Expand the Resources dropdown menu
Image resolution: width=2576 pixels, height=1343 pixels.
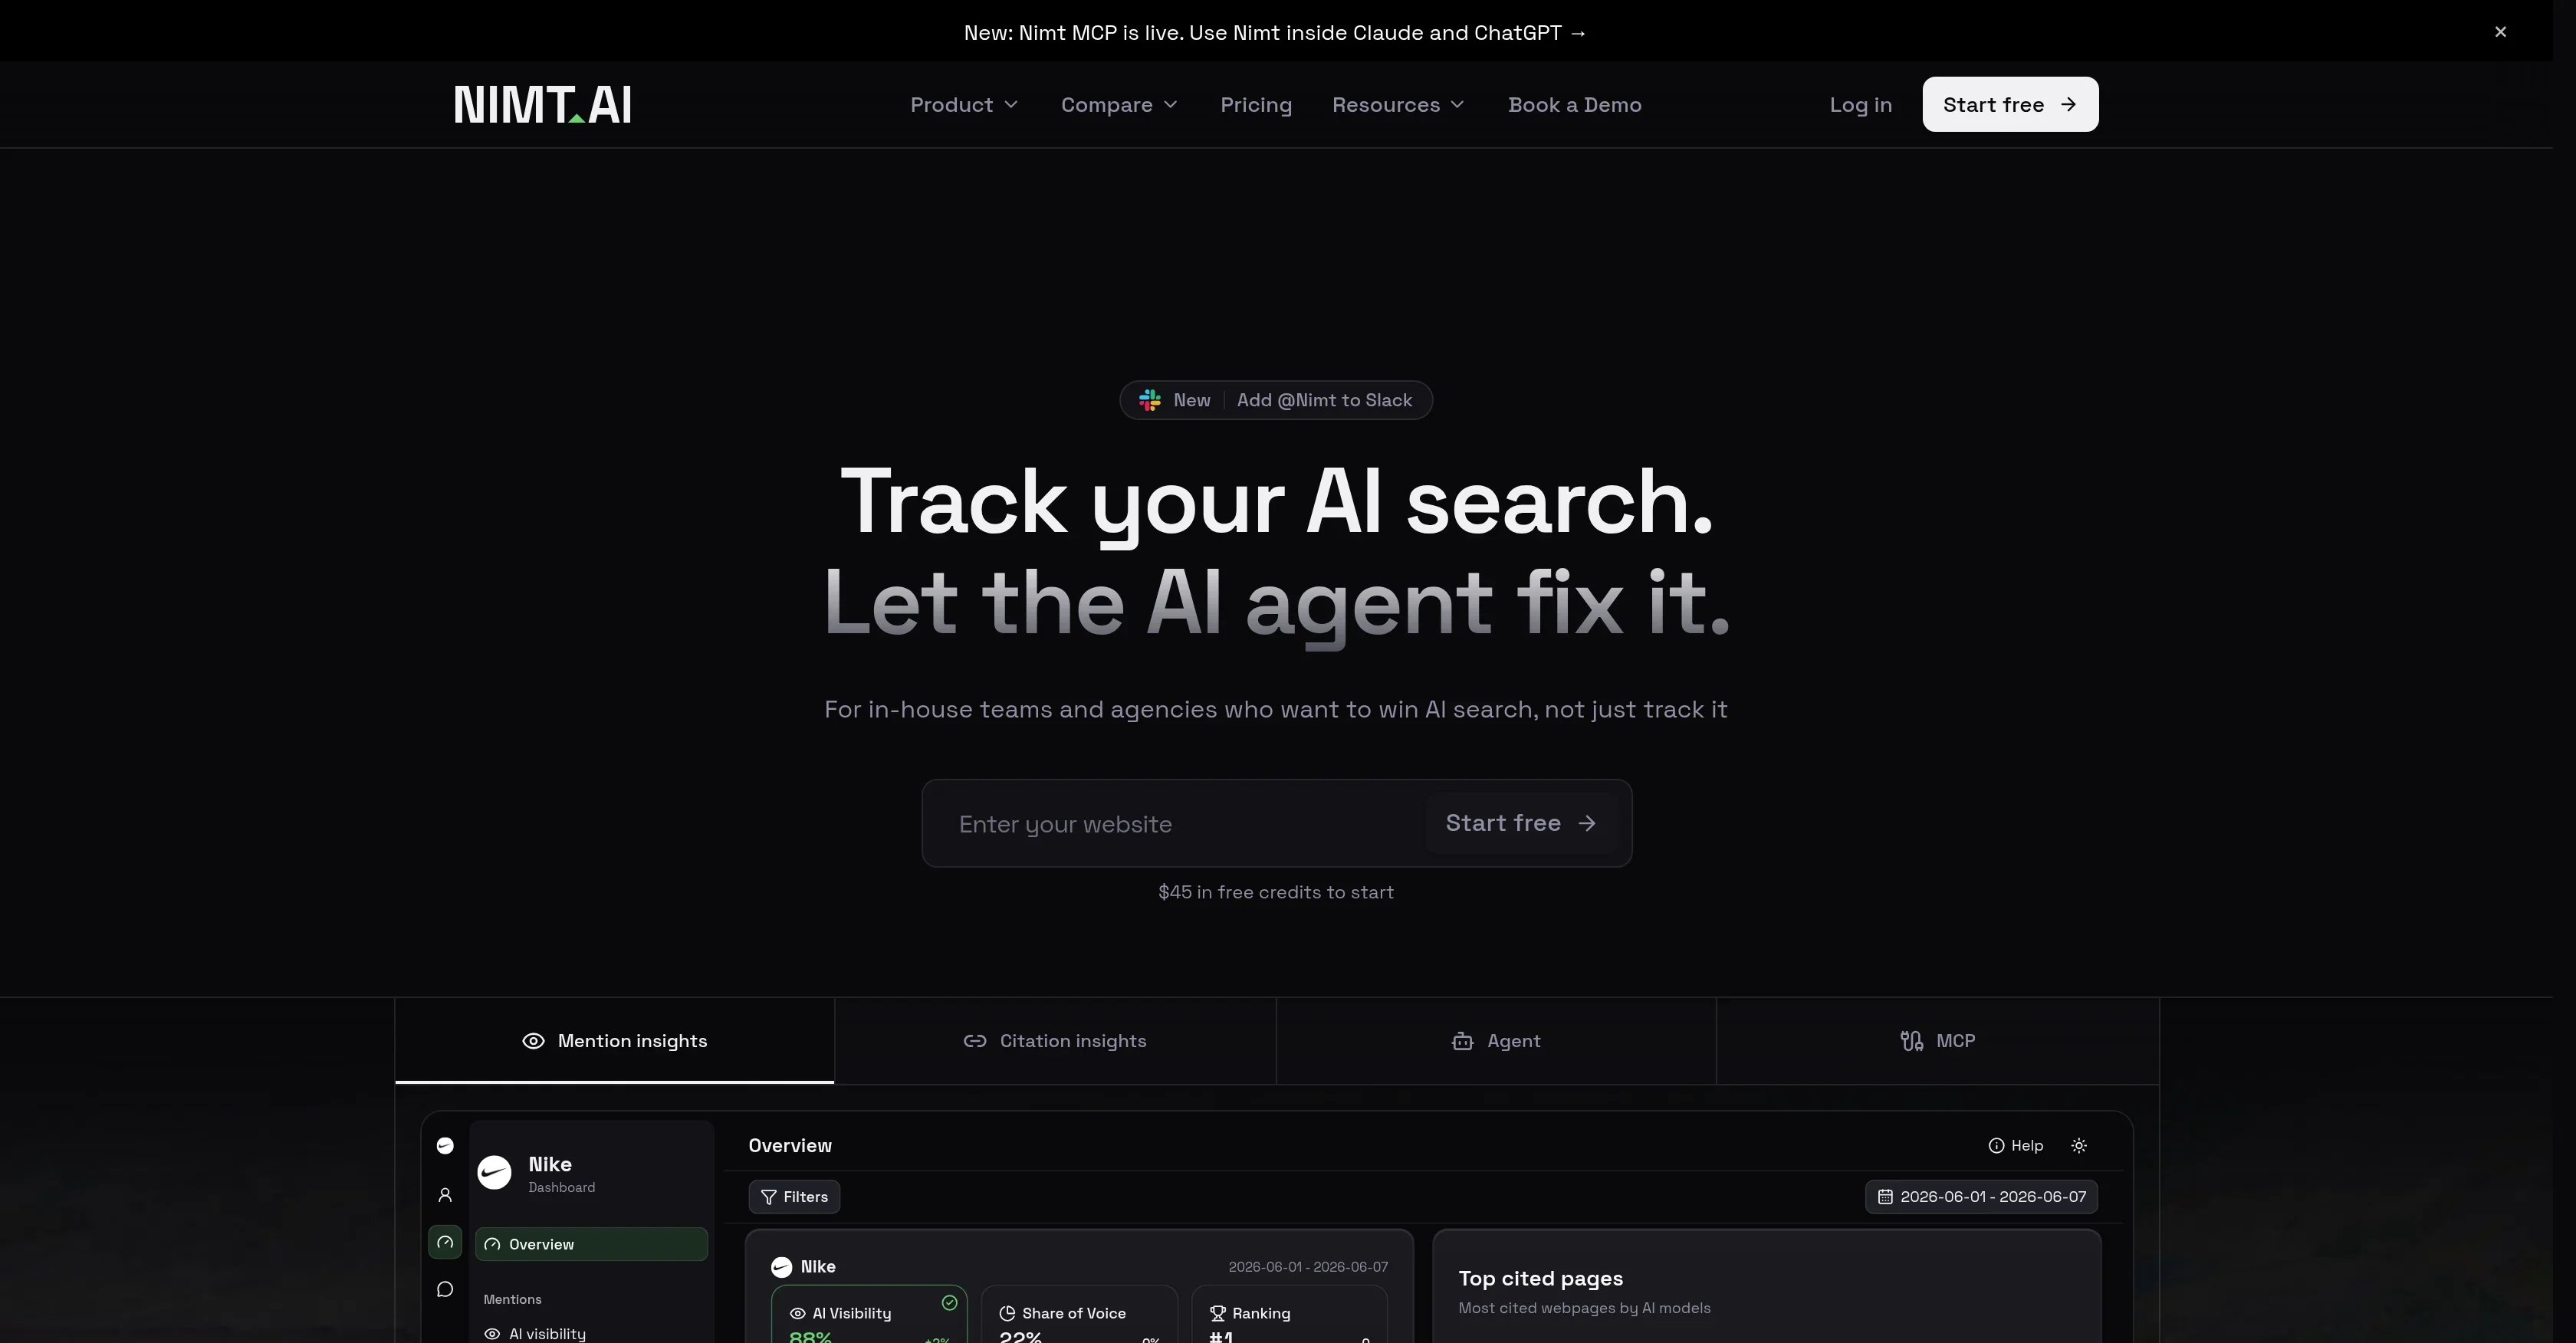point(1398,105)
